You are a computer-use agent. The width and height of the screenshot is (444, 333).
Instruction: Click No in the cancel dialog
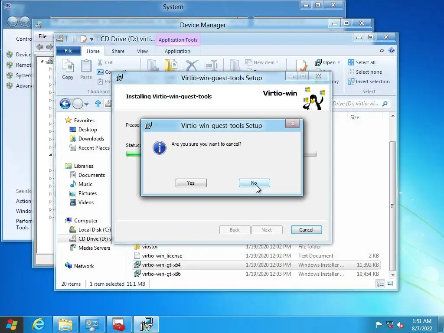[x=254, y=183]
